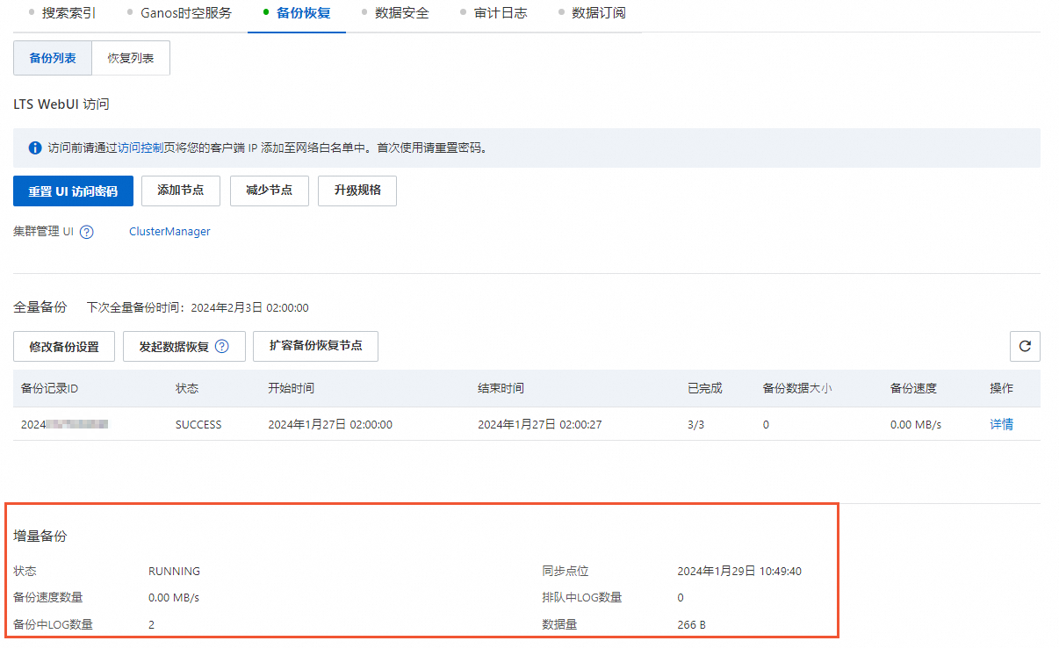Click the 备份中LOG数量 label
The width and height of the screenshot is (1059, 648).
pos(53,625)
